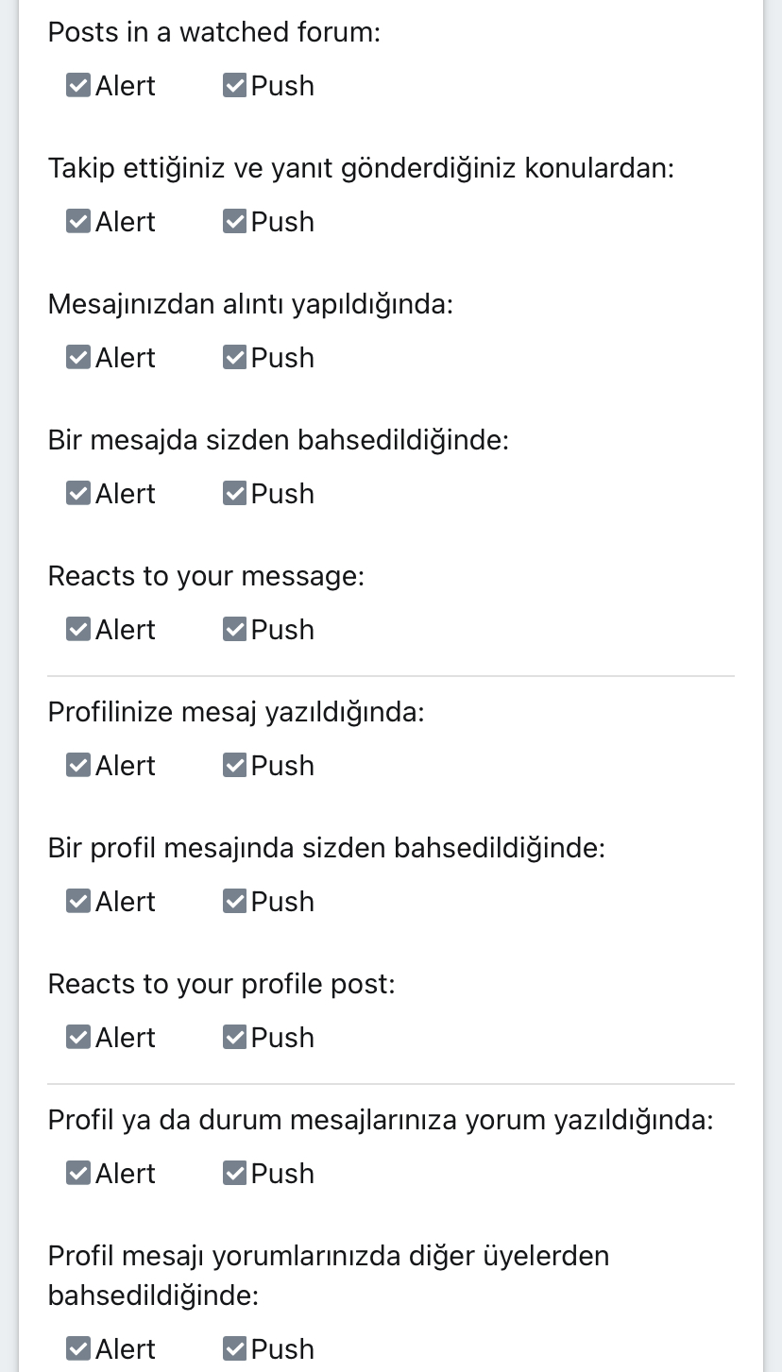Toggle Alert under 'Takip ettiğiniz ve yanıt gönderdiğiniz konulardan'
This screenshot has height=1372, width=782.
tap(78, 222)
